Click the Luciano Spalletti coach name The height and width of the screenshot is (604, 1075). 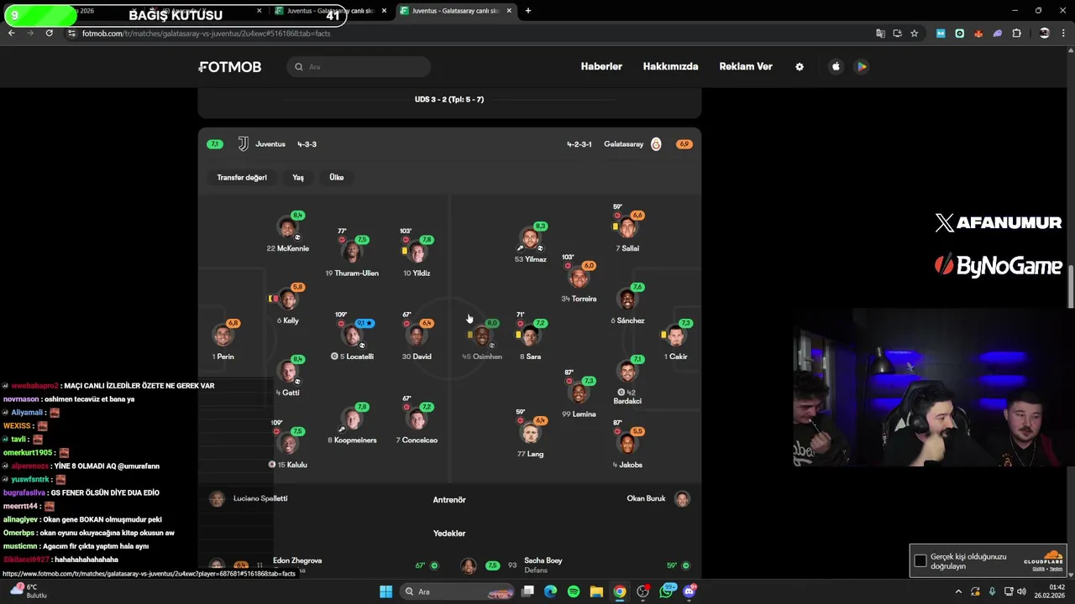[x=260, y=498]
